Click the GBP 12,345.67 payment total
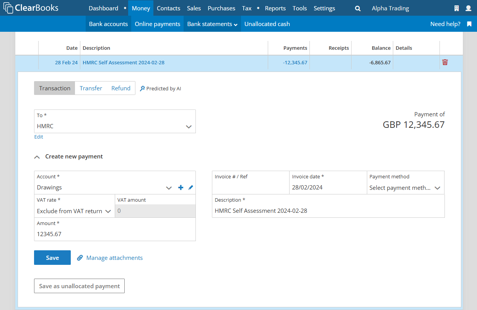Screen dimensions: 477x310 (414, 125)
